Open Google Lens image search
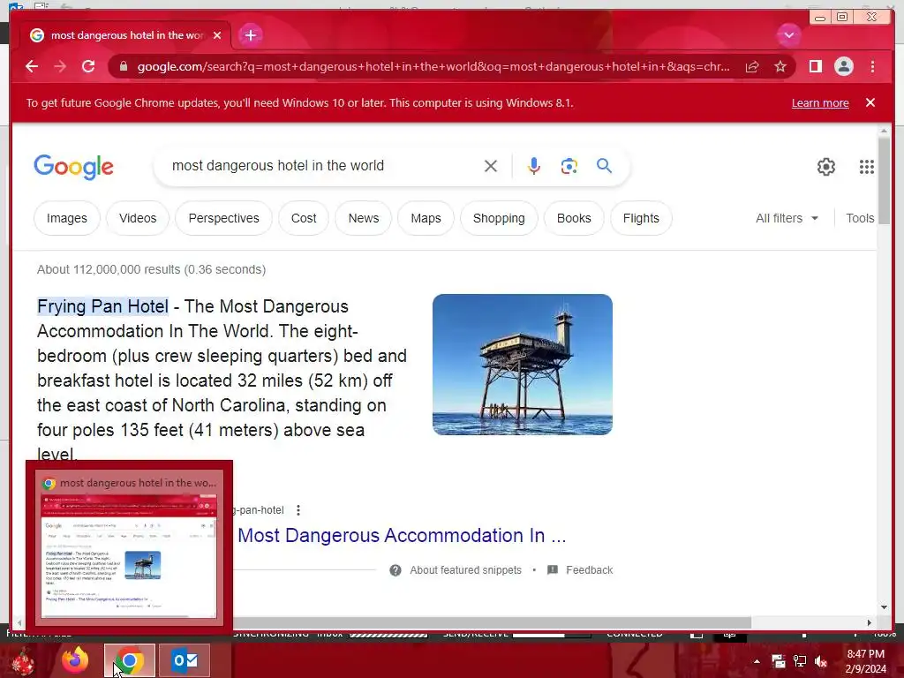Screen dimensions: 904x678 coord(569,166)
